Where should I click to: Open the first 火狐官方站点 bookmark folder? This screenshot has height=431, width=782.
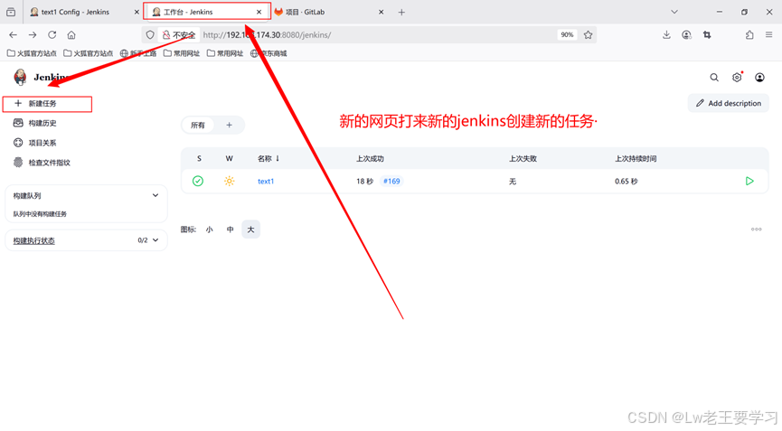pos(32,53)
